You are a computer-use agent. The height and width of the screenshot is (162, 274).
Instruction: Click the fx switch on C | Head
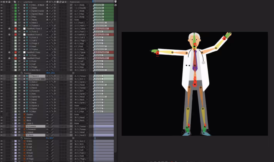(55, 8)
